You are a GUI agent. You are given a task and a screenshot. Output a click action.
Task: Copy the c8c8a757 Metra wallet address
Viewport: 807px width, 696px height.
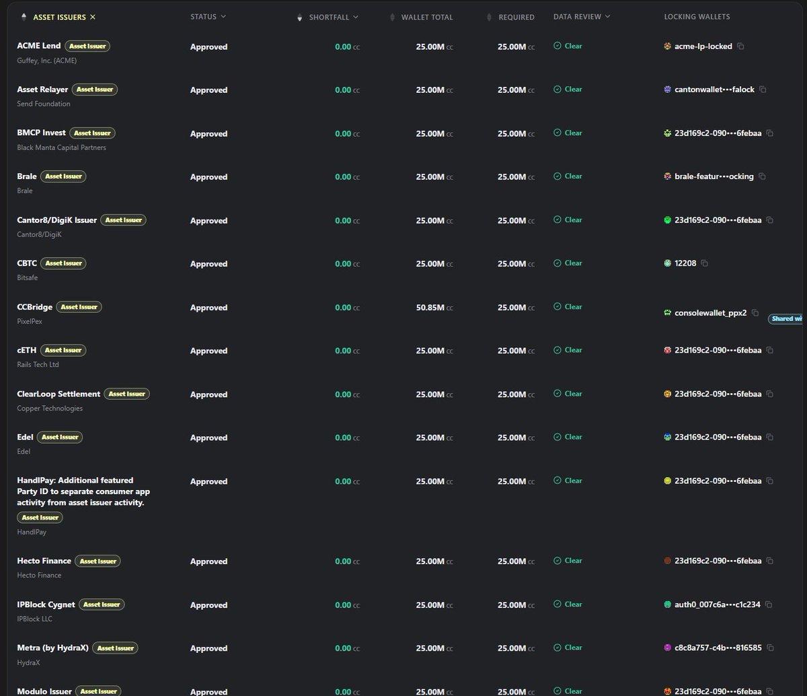click(770, 648)
